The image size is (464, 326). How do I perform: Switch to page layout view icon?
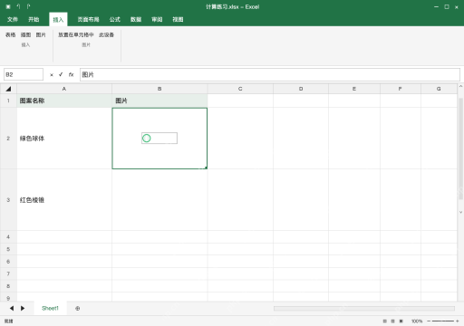point(392,321)
